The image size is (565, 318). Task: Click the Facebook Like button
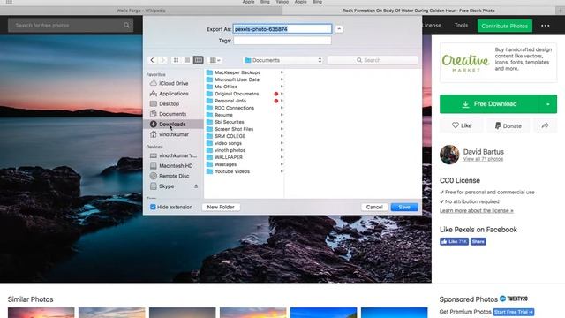pos(454,241)
